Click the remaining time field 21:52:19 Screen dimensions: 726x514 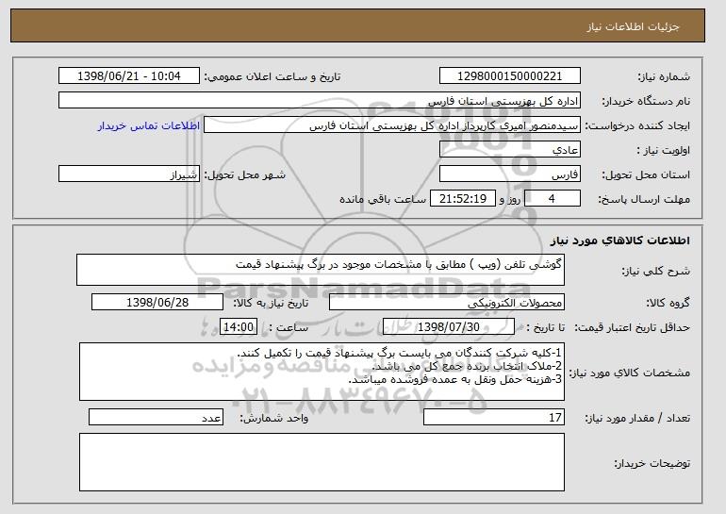coord(463,199)
